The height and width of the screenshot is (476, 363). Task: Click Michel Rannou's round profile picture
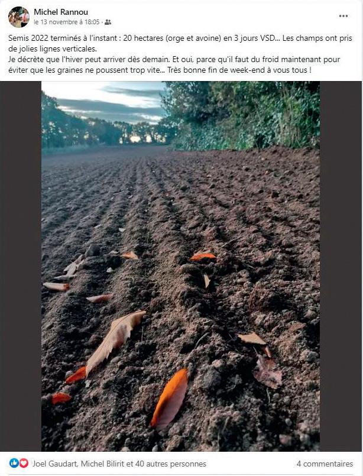(19, 17)
